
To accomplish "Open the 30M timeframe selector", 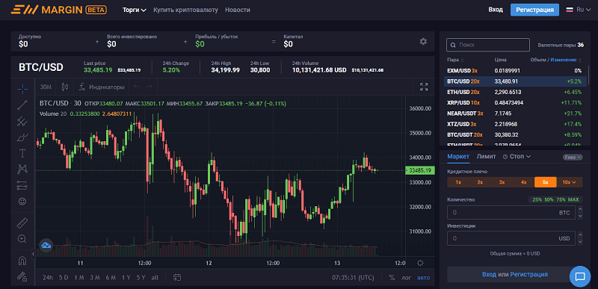I will [46, 87].
